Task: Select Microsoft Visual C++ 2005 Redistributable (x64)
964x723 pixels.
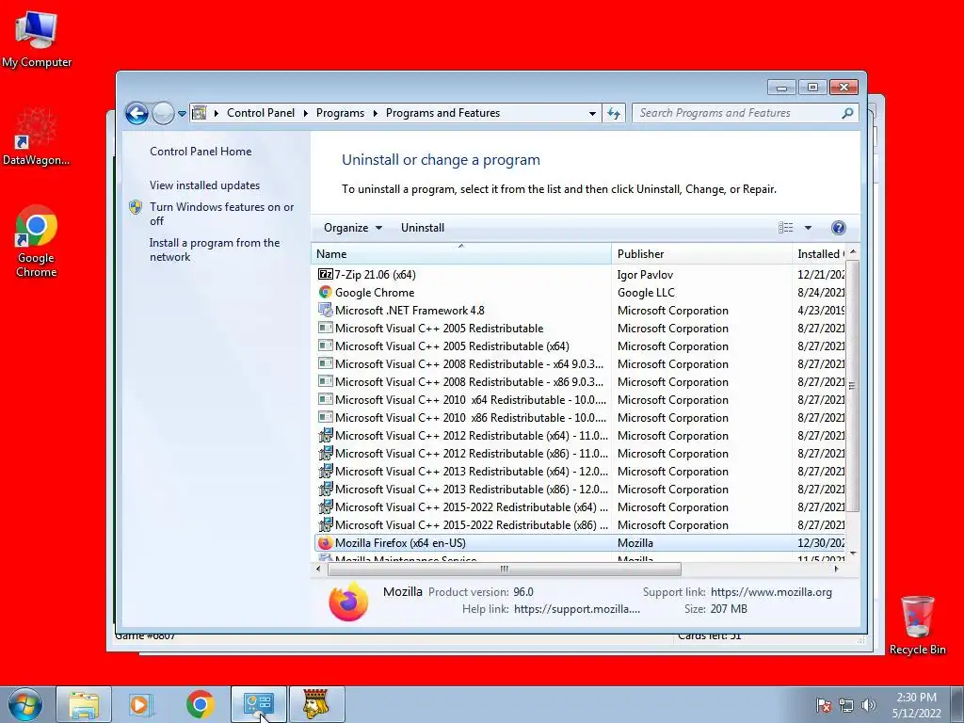Action: [581, 346]
